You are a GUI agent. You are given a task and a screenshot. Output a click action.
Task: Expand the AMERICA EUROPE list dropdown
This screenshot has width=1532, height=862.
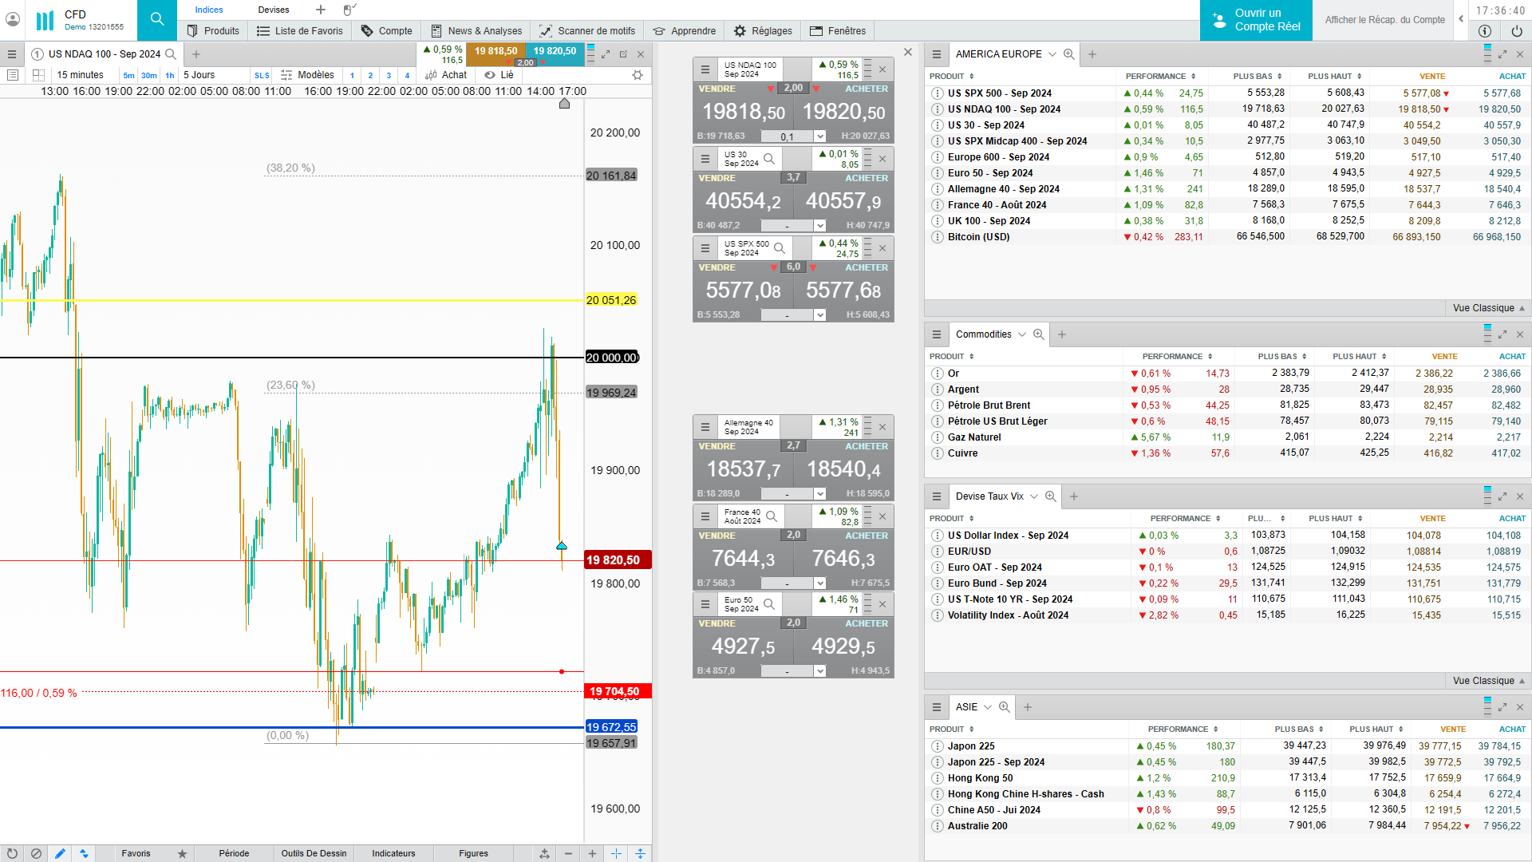[x=1052, y=54]
